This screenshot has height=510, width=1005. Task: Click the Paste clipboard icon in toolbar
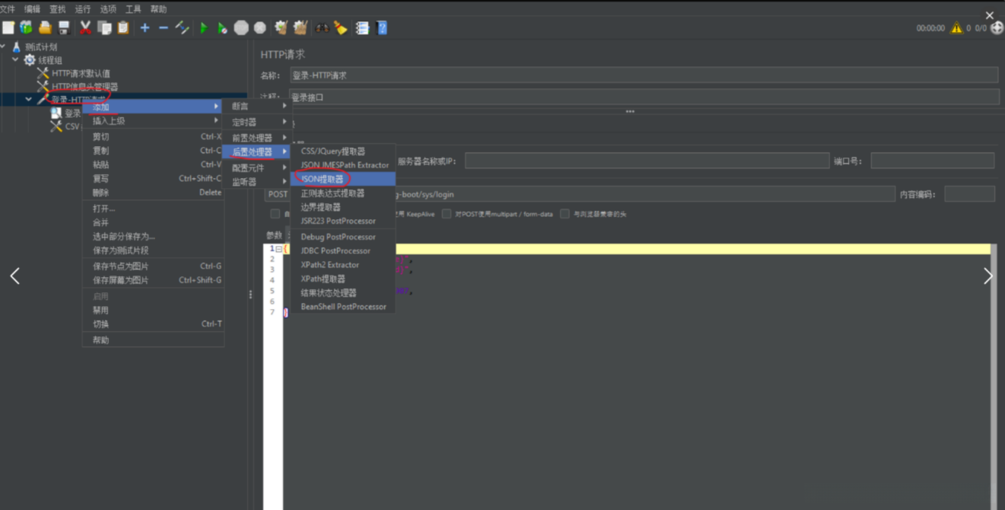123,28
